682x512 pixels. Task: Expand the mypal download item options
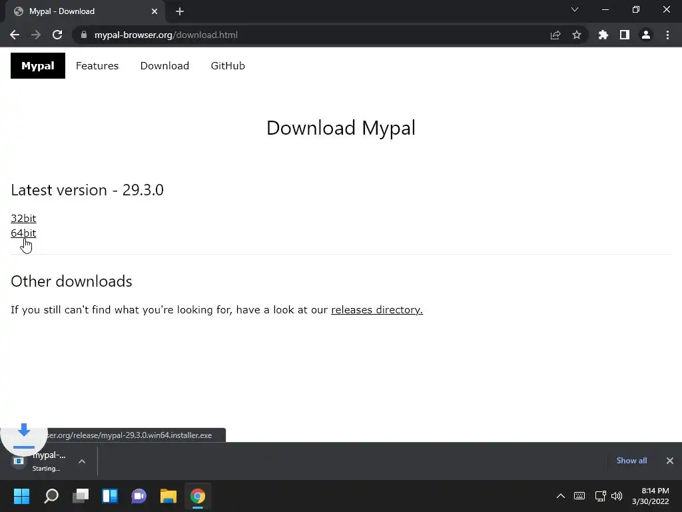82,461
